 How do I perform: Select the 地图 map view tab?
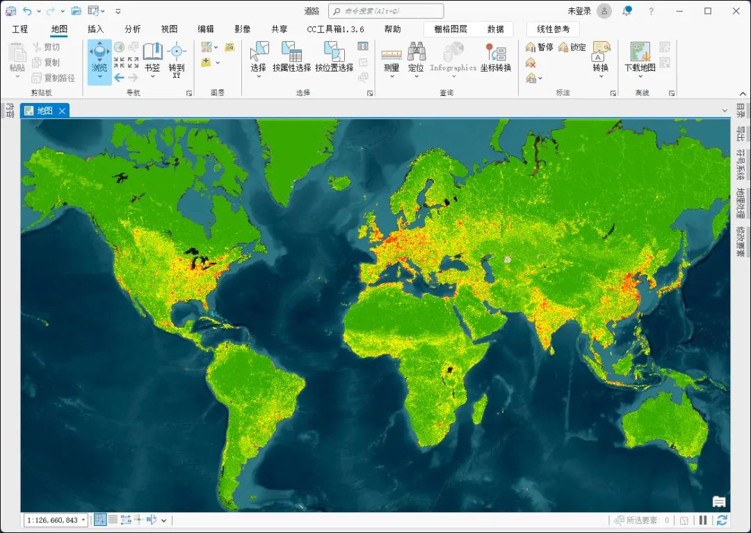coord(45,111)
